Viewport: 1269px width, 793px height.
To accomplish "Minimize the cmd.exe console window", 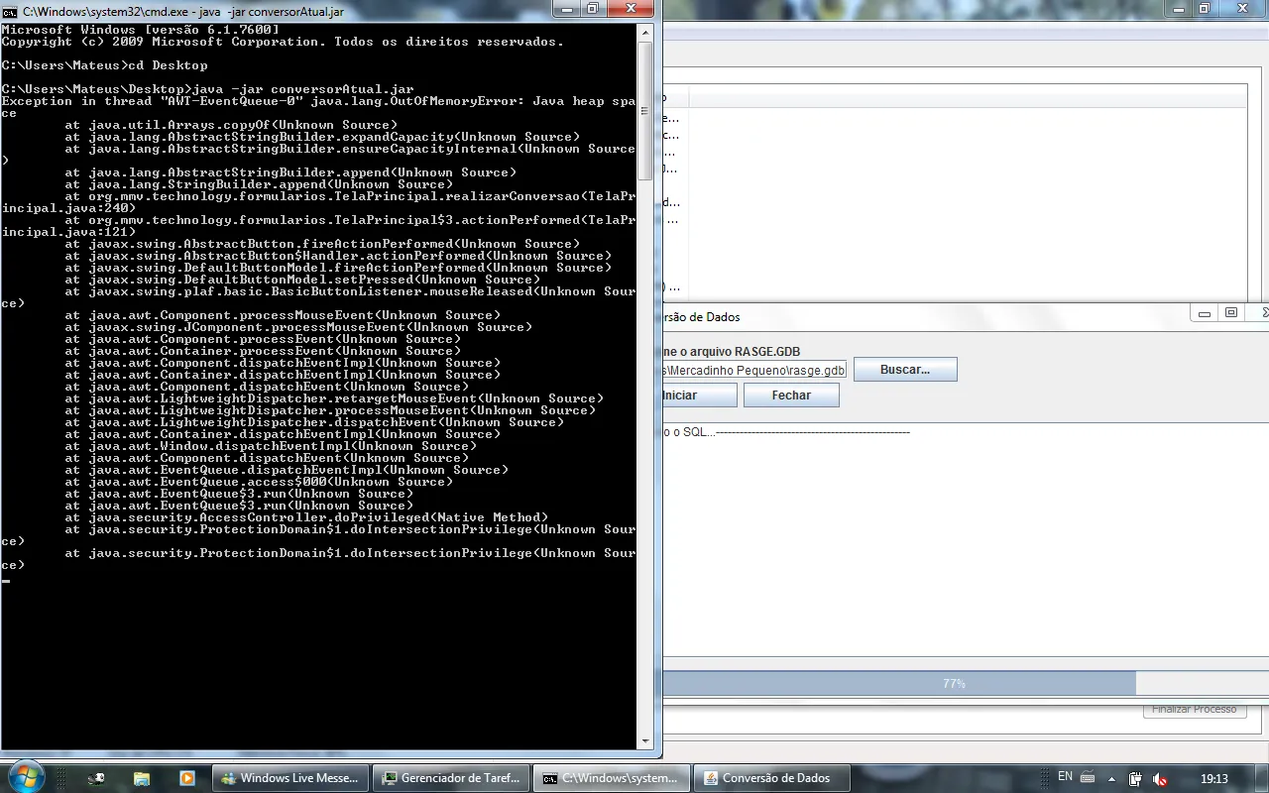I will click(565, 9).
